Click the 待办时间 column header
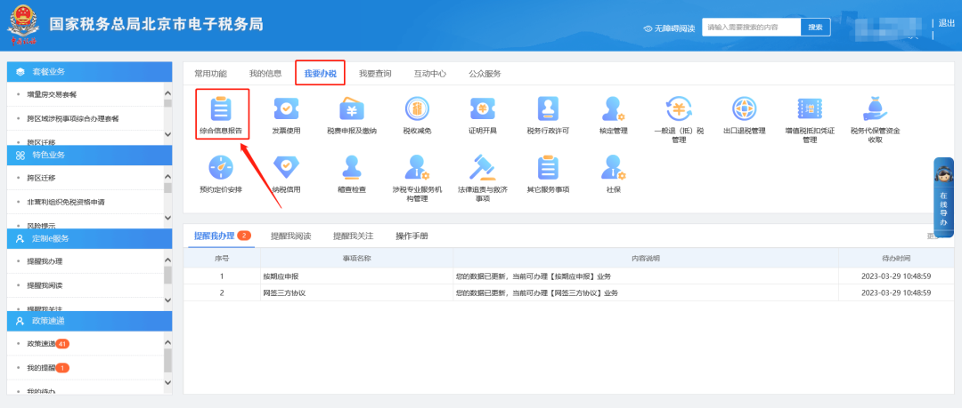The height and width of the screenshot is (408, 962). click(896, 259)
